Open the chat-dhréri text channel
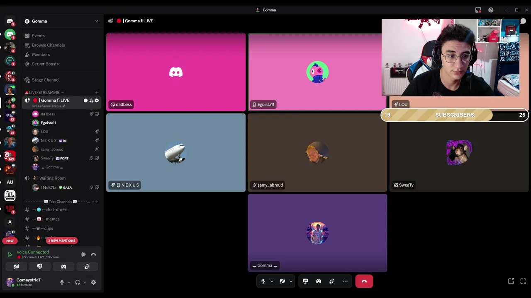531x298 pixels. click(62, 209)
